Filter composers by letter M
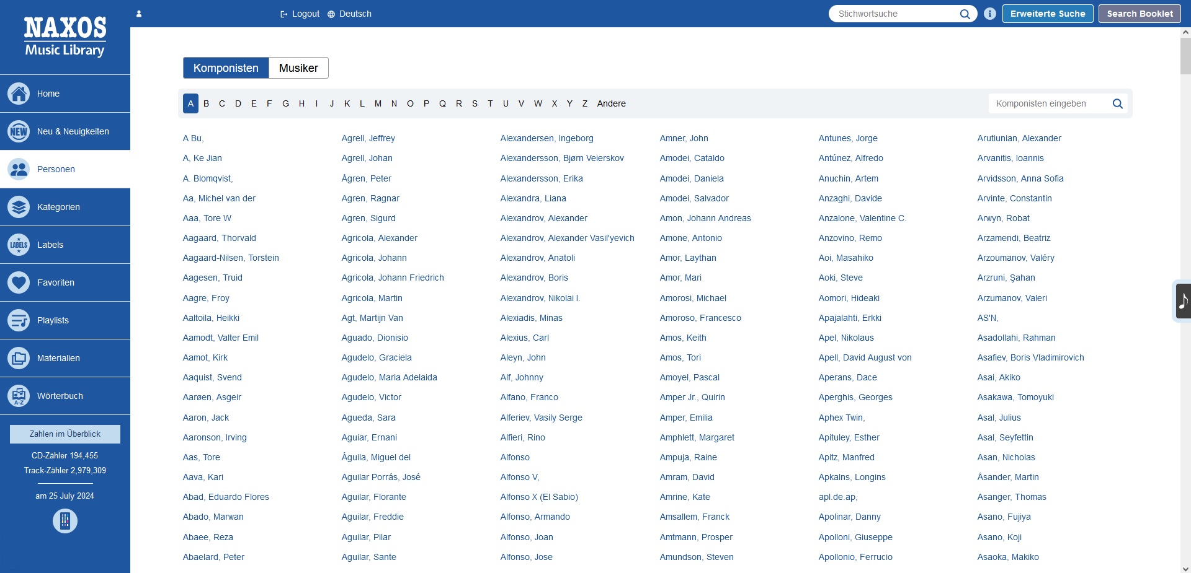 tap(378, 103)
